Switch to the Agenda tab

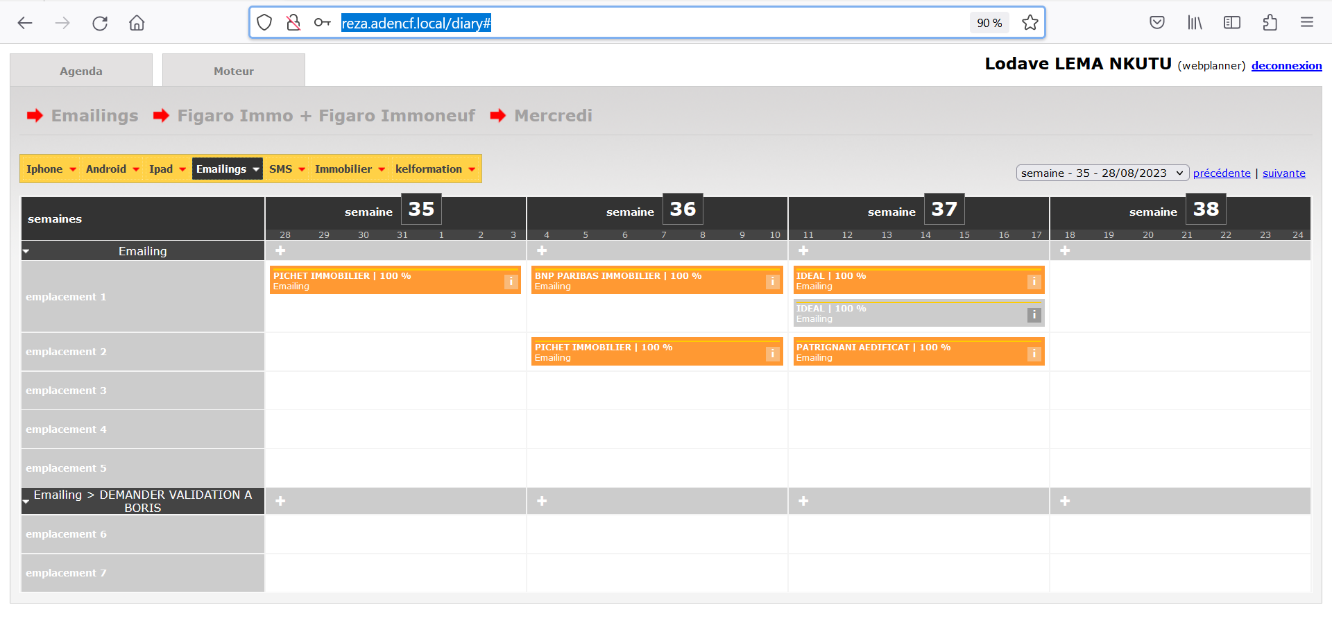pos(81,71)
